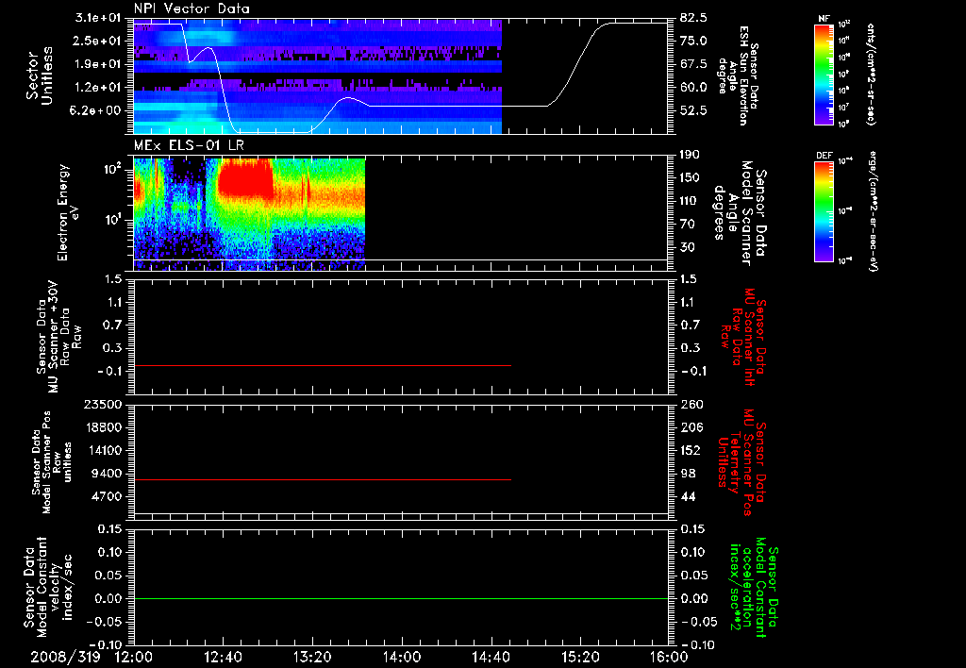Click the 14:40 time axis label

[491, 657]
